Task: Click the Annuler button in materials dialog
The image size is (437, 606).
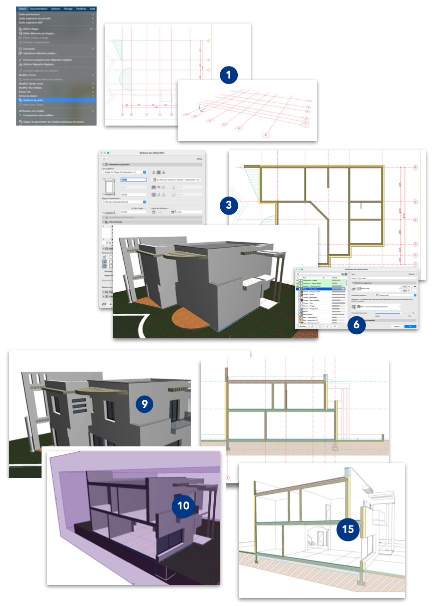Action: (396, 326)
